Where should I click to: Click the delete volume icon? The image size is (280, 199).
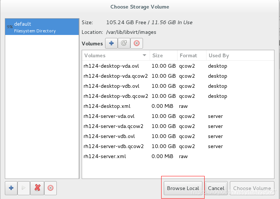tap(137, 43)
